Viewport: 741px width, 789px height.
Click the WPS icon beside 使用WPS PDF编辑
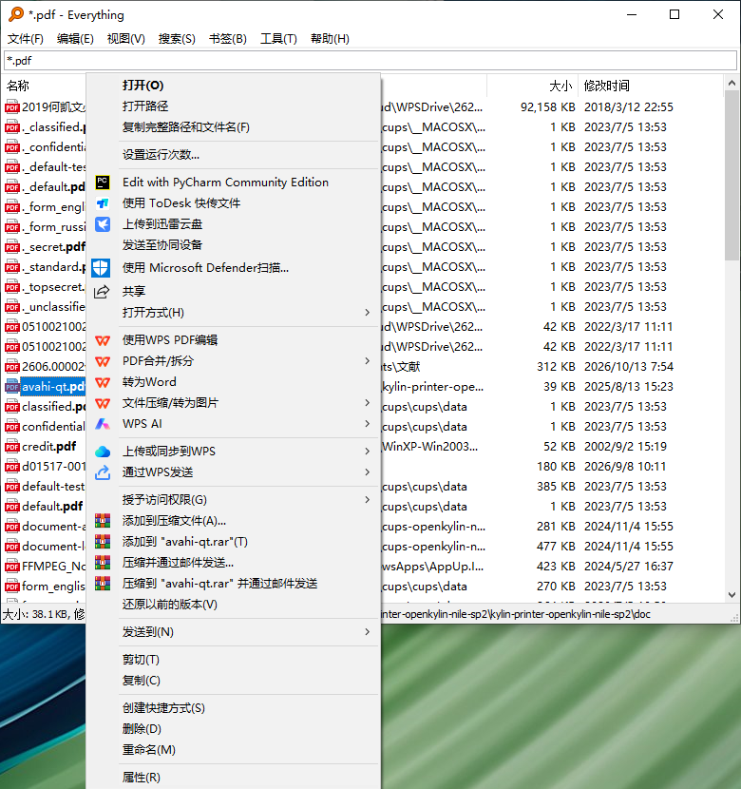tap(103, 340)
